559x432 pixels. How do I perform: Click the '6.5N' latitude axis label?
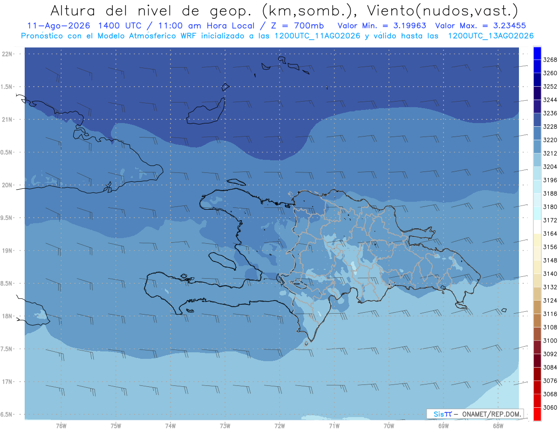click(x=7, y=414)
